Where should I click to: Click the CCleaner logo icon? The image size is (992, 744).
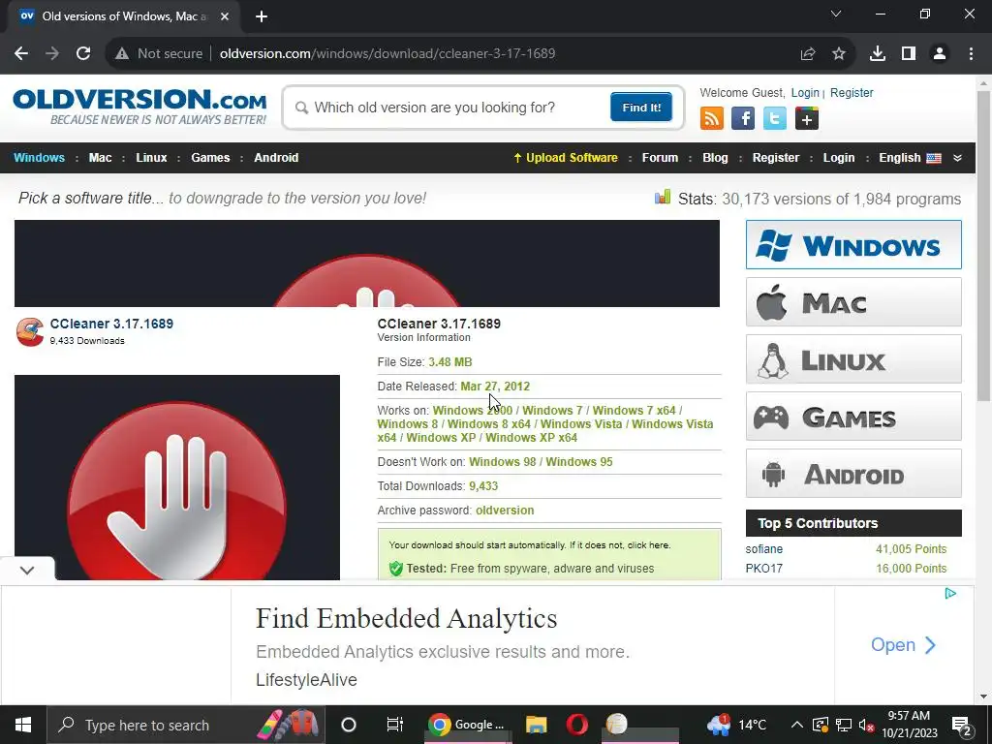(x=30, y=331)
